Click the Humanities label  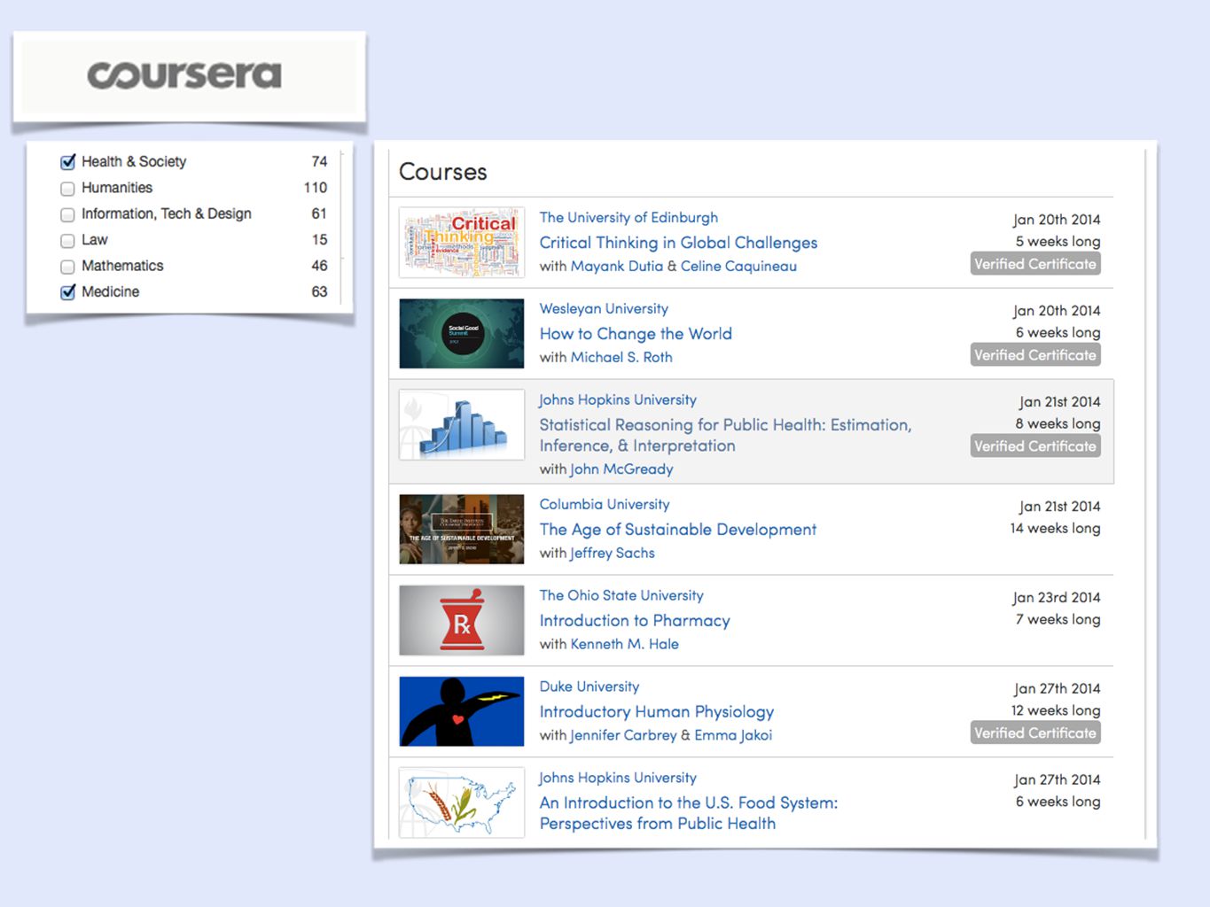[117, 188]
